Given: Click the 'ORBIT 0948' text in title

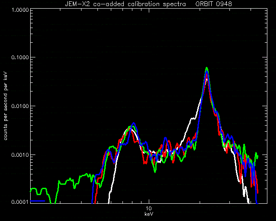Looking at the screenshot, I should coord(214,4).
